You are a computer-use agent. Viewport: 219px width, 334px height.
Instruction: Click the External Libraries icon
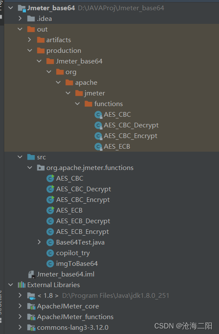click(x=22, y=285)
